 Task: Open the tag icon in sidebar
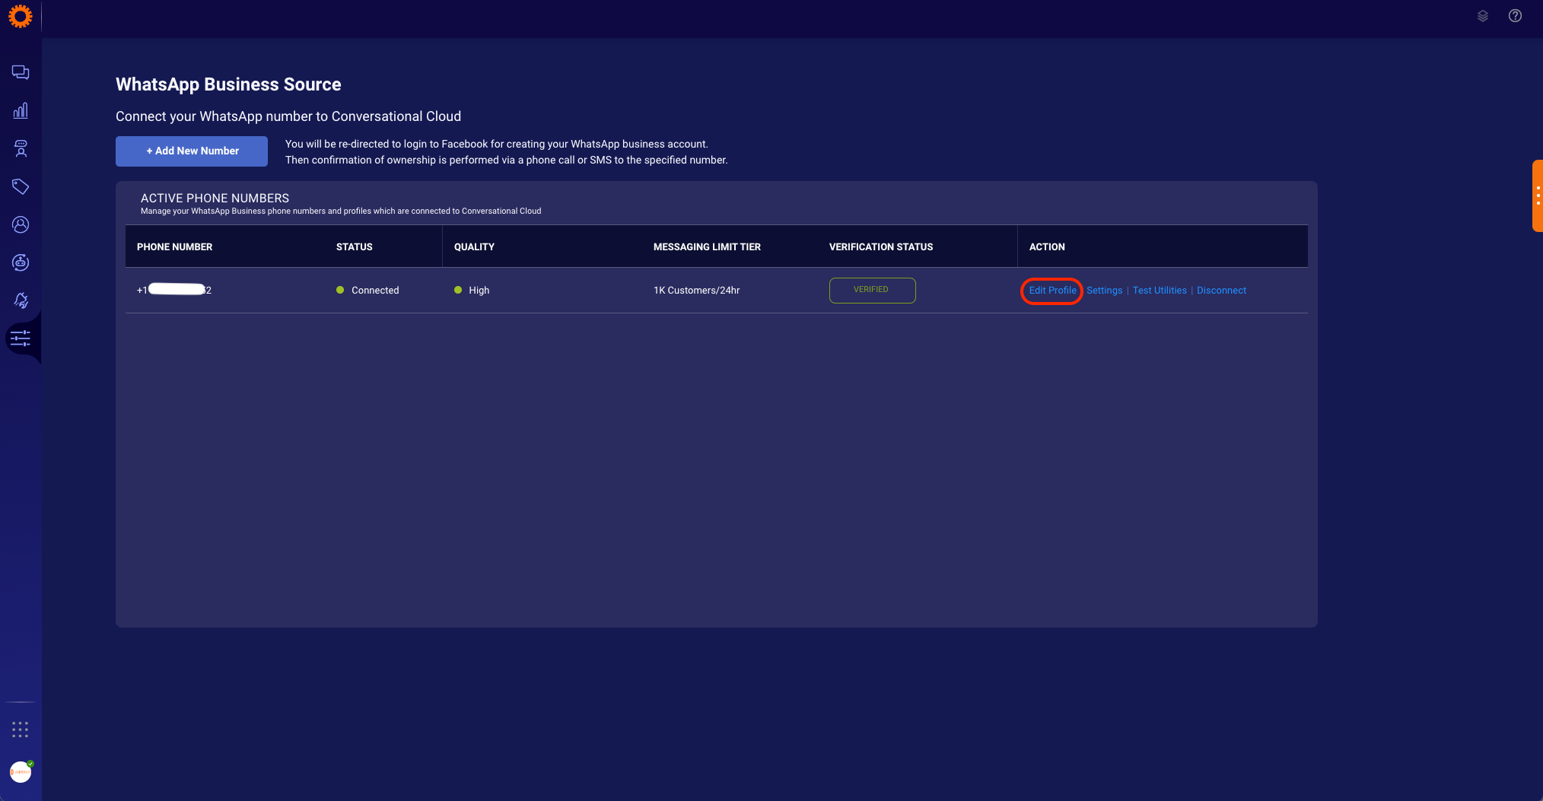pyautogui.click(x=21, y=186)
